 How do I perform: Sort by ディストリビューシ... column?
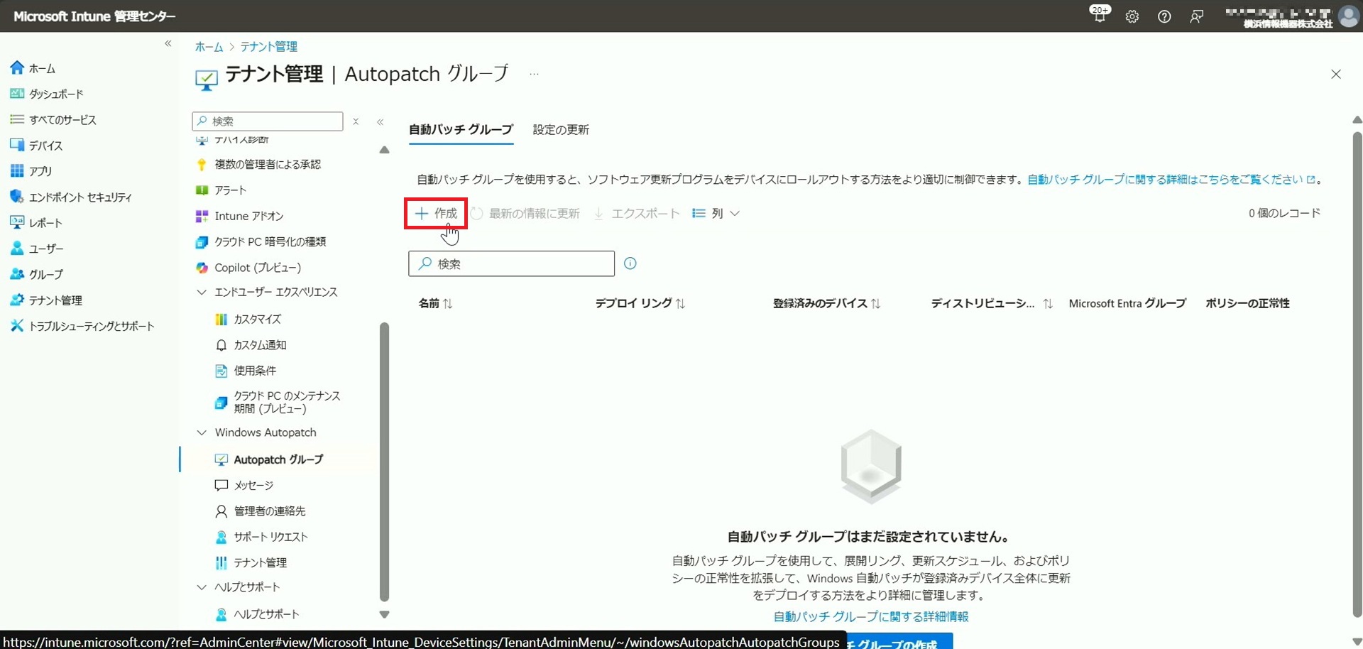(x=992, y=304)
